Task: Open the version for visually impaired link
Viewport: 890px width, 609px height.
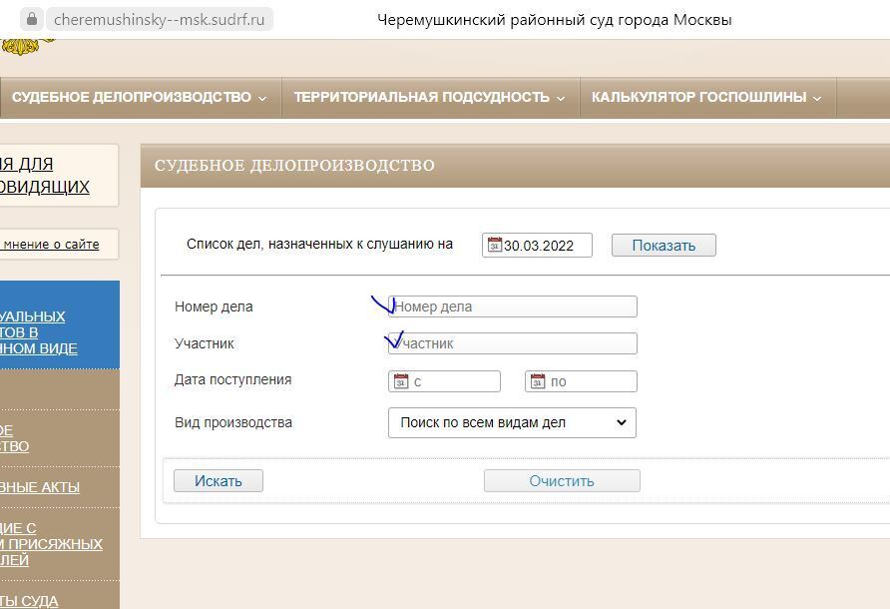Action: (45, 175)
